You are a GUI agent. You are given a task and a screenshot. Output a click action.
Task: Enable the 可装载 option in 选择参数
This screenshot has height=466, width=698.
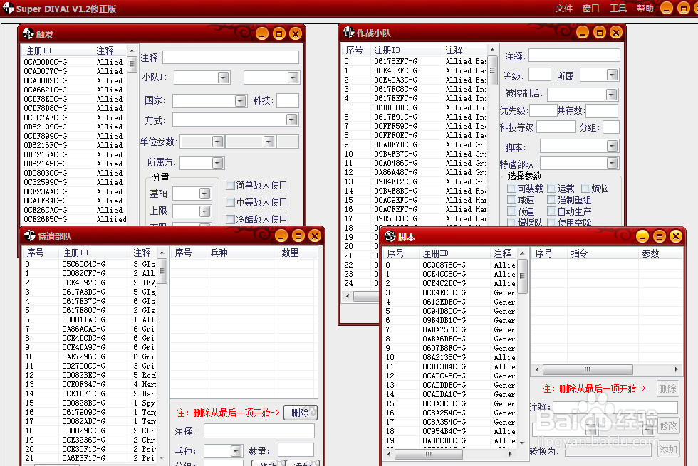(x=511, y=189)
